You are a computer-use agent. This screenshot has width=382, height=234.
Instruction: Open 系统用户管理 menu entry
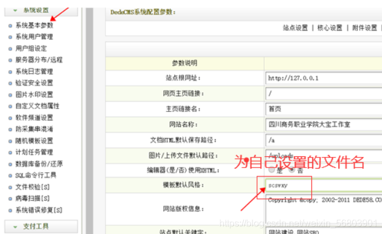(34, 37)
